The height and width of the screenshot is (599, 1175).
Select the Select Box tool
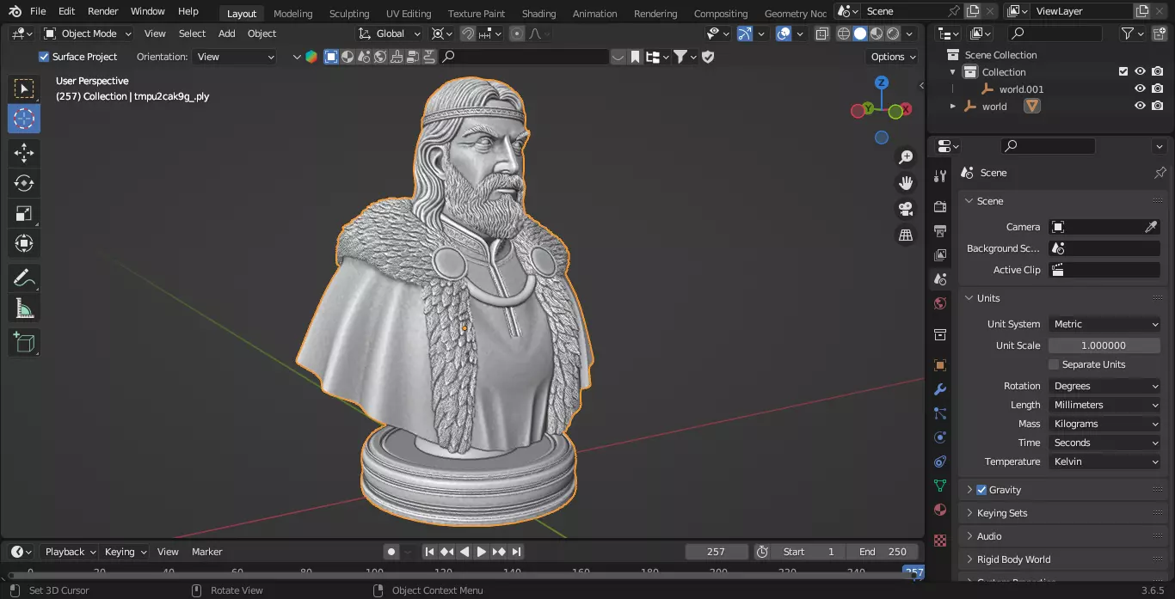(24, 89)
